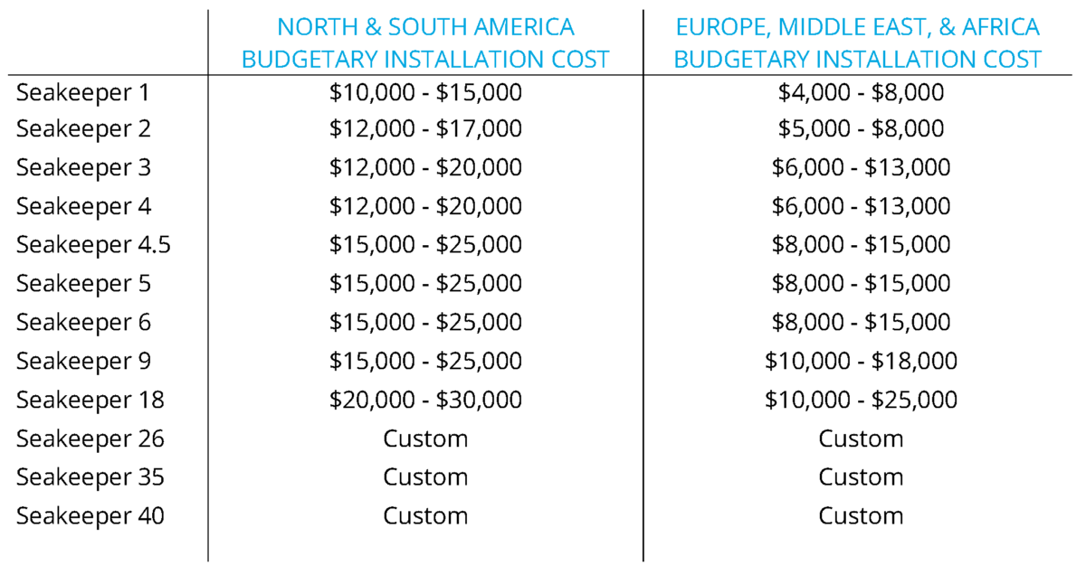
Task: Click the $5,000 - $8,000 cost cell
Action: click(x=861, y=129)
